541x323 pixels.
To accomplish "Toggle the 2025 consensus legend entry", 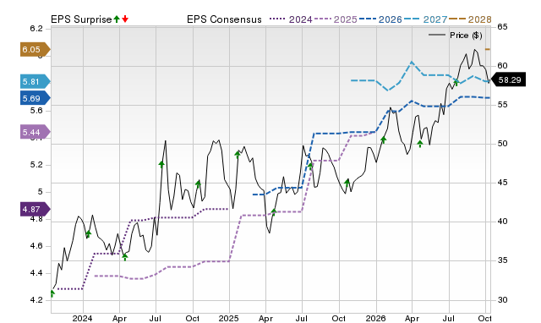I will coord(336,19).
